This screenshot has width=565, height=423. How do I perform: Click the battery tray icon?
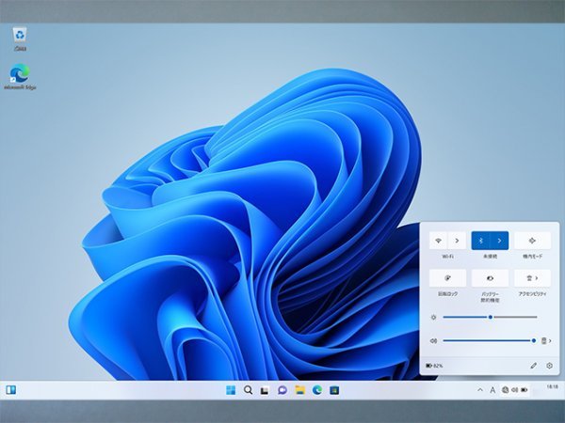coord(524,390)
